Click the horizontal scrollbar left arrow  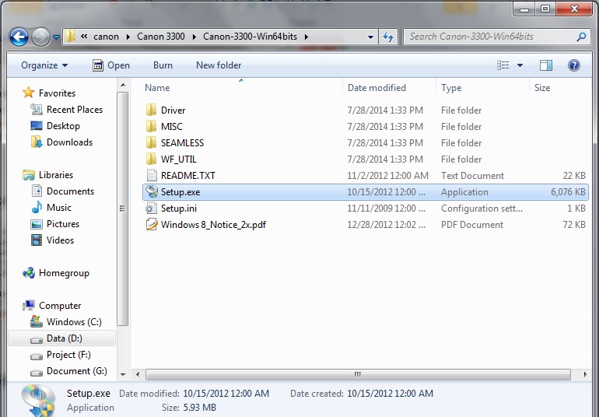click(138, 374)
